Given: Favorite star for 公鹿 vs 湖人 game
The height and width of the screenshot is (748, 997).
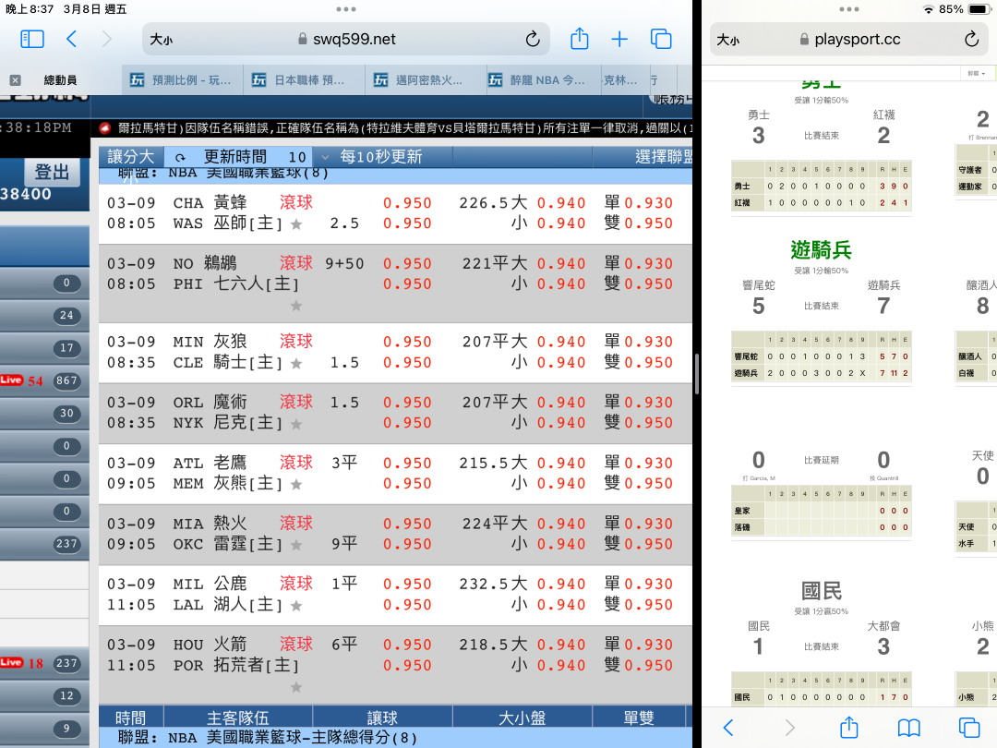Looking at the screenshot, I should point(296,606).
